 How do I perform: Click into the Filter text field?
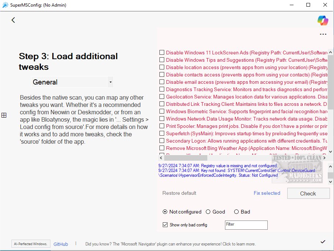pos(246,225)
